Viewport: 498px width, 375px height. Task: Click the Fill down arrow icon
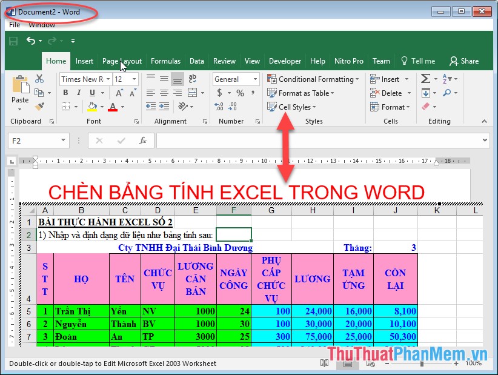[426, 93]
